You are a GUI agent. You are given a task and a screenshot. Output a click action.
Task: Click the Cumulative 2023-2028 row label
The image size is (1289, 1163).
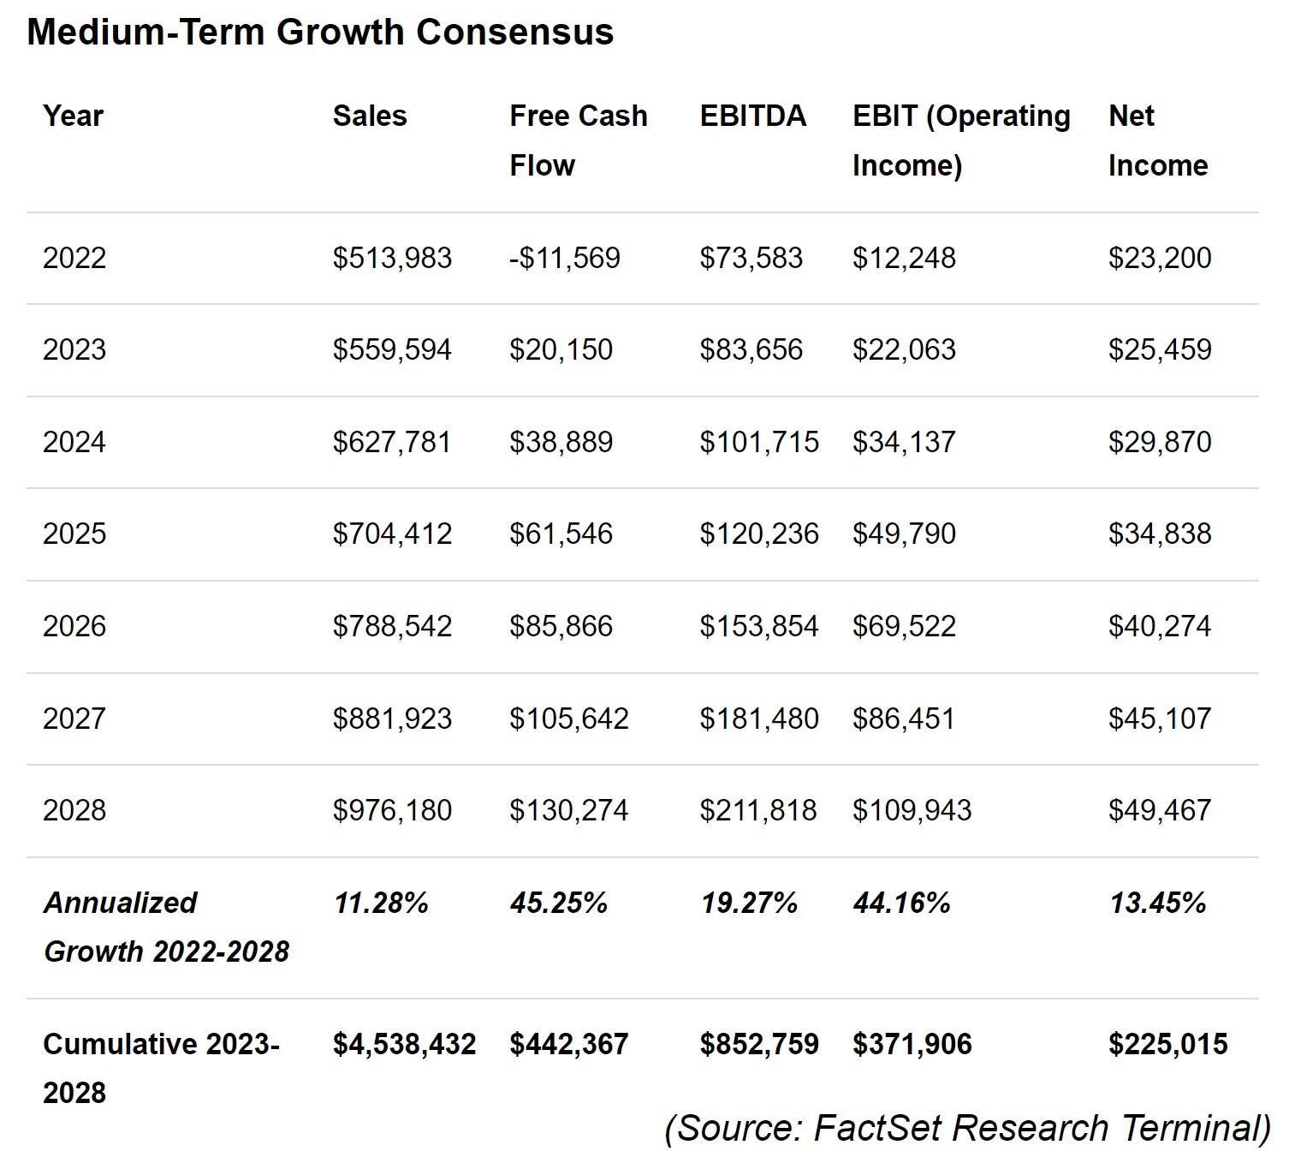[161, 1068]
